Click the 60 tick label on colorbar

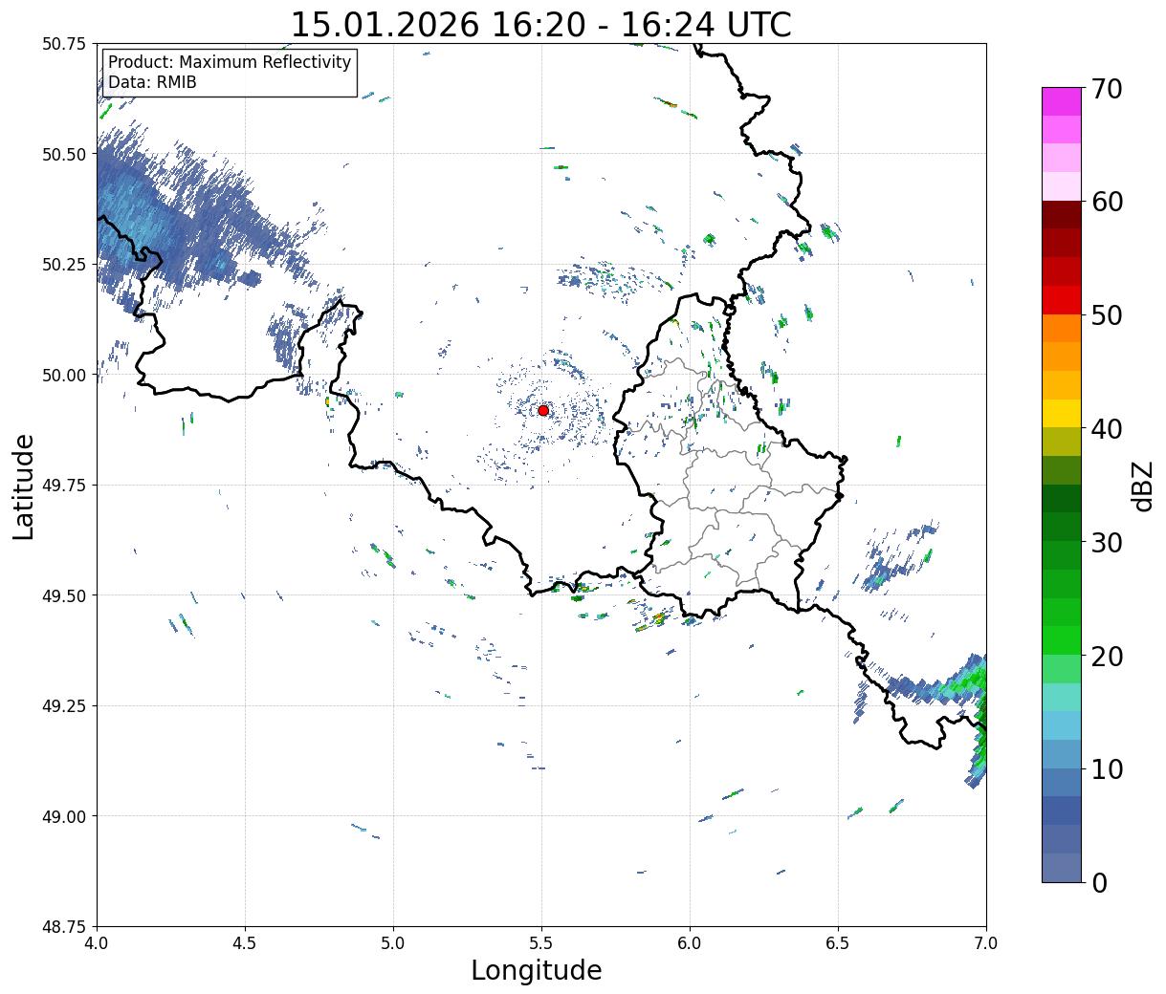tap(1106, 202)
